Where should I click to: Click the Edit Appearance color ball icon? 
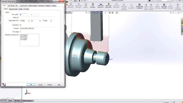pos(110,13)
